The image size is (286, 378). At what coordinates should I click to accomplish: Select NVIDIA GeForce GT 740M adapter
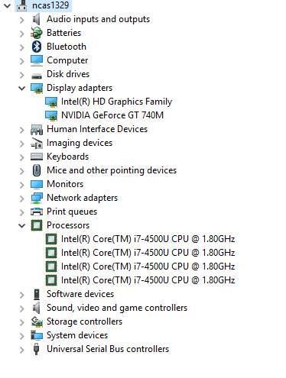(x=112, y=115)
